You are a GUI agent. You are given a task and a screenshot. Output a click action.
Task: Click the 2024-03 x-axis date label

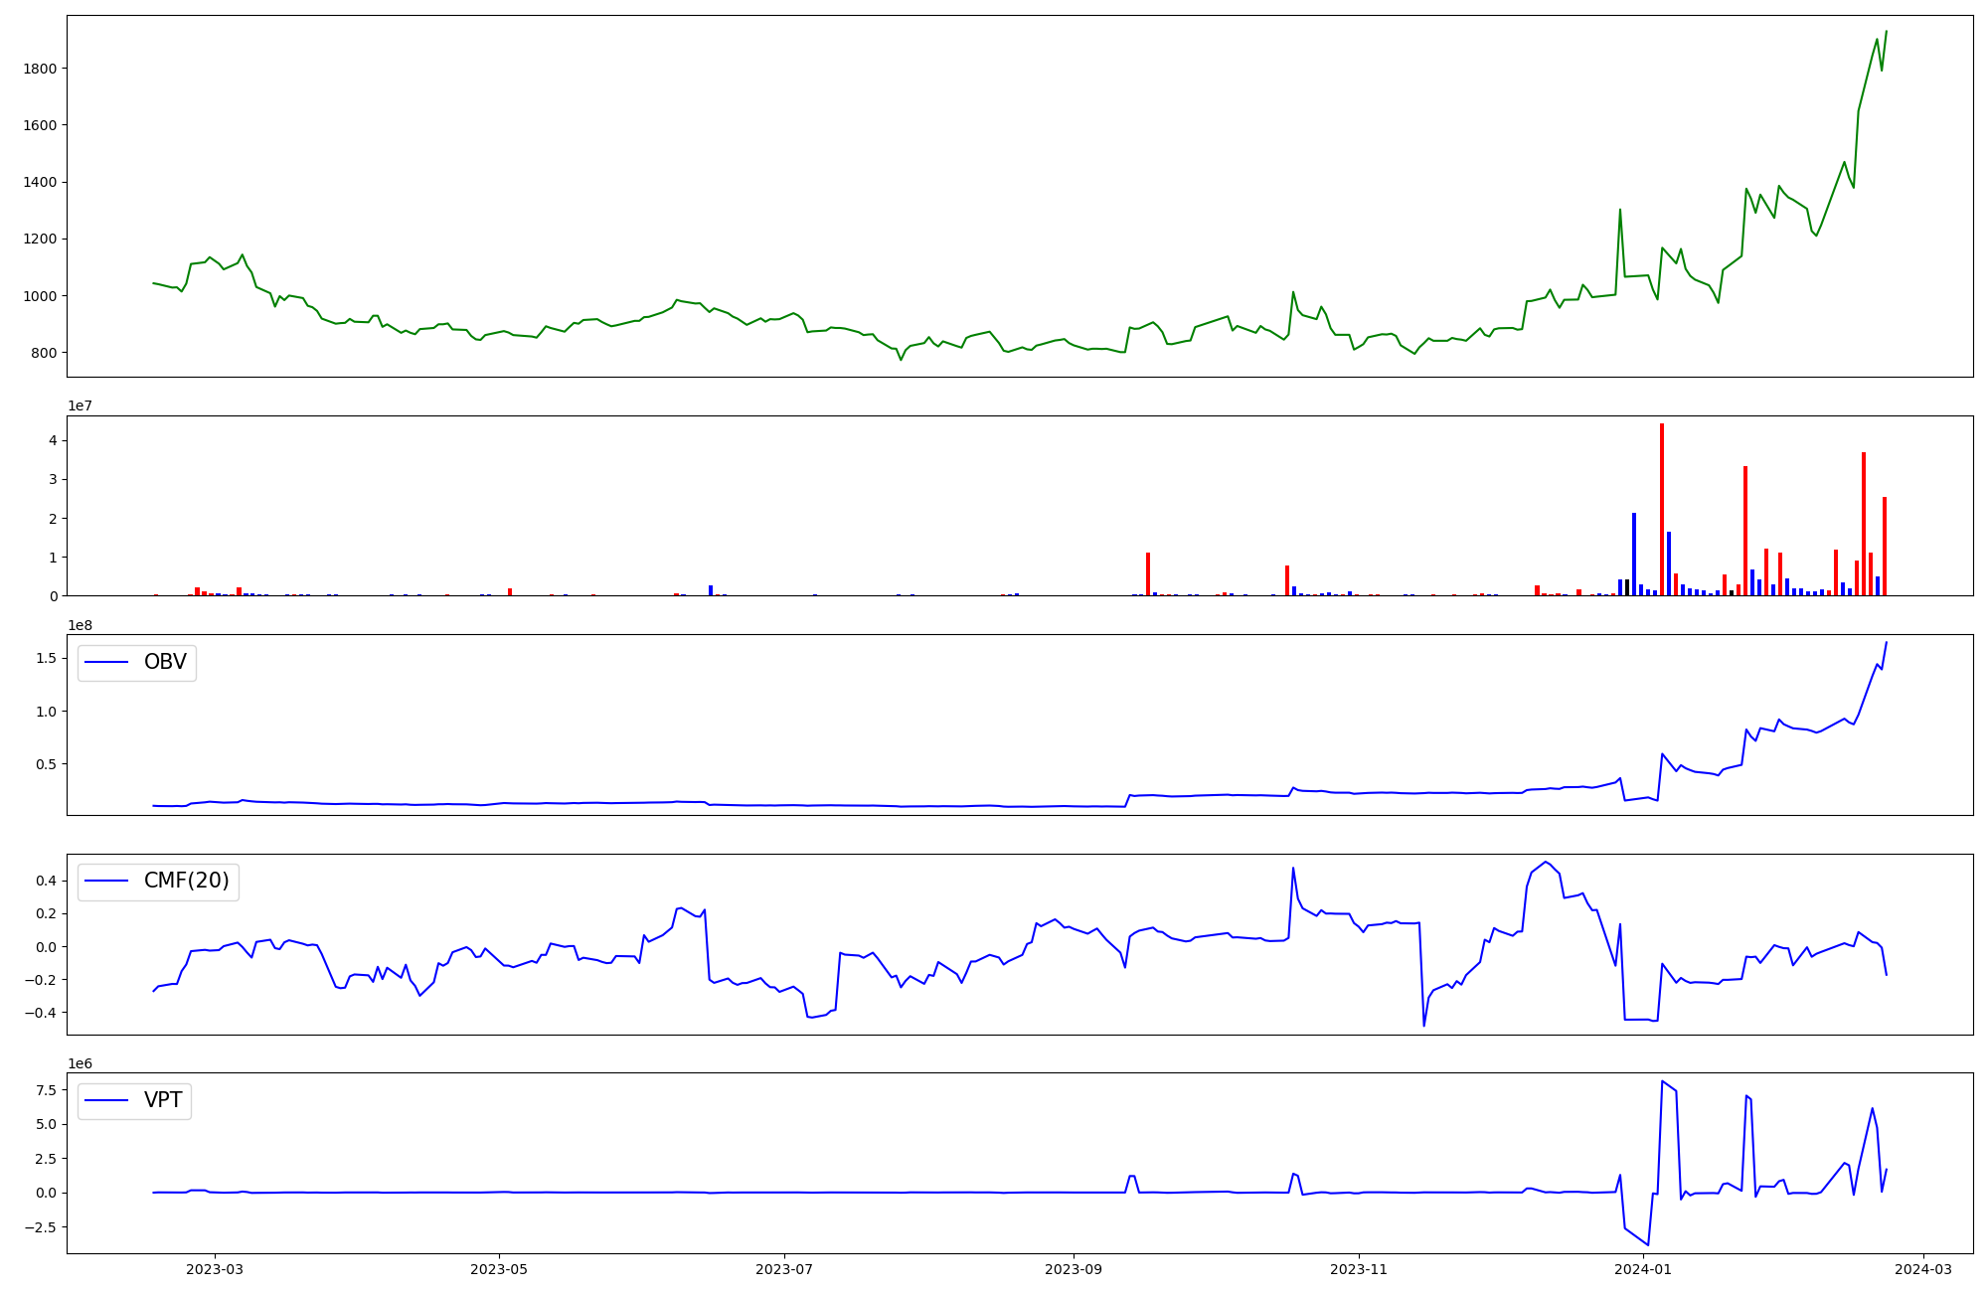point(1922,1269)
